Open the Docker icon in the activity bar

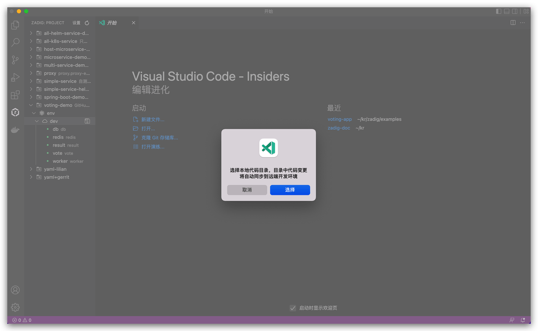point(15,130)
